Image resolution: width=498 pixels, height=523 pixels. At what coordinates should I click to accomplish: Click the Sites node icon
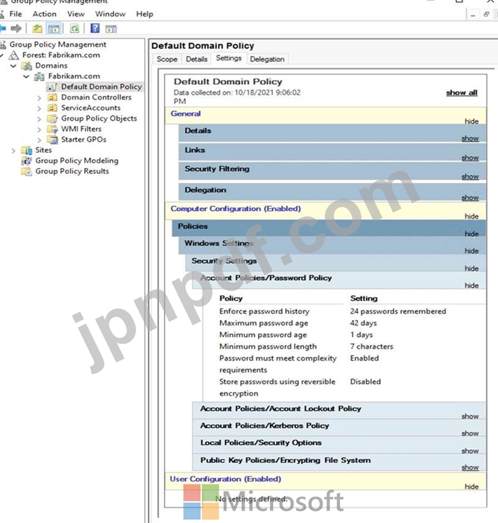pyautogui.click(x=27, y=150)
